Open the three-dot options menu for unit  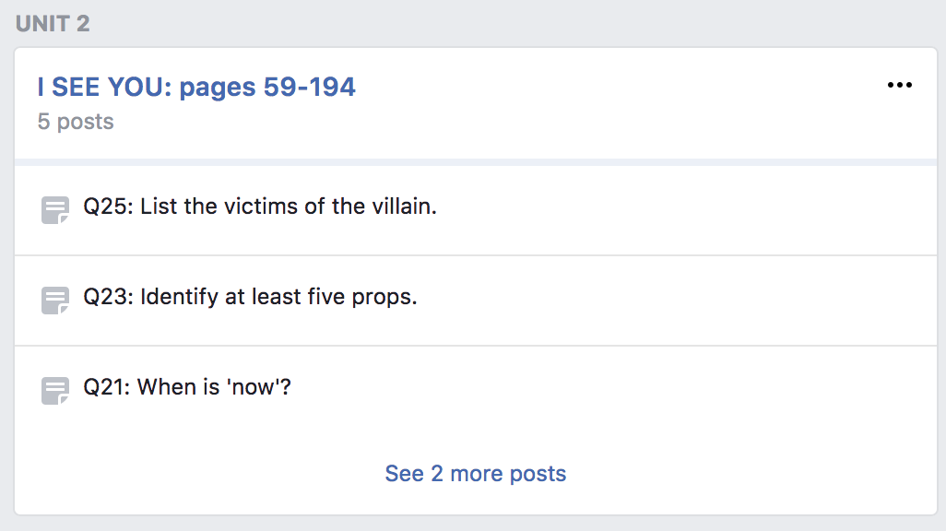pos(899,86)
